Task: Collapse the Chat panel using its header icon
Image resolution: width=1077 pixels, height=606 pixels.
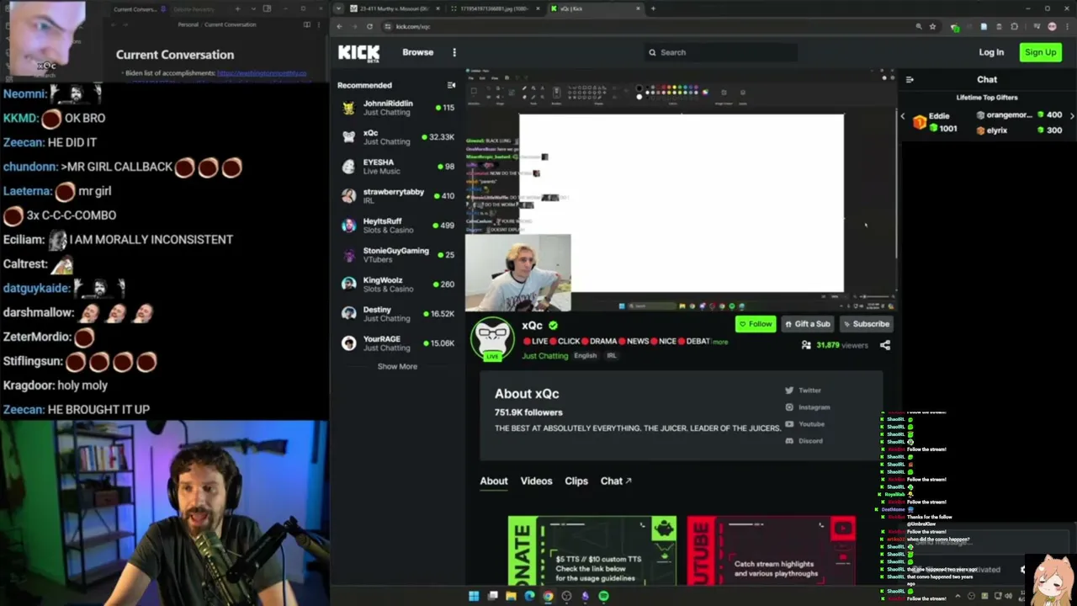Action: (910, 80)
